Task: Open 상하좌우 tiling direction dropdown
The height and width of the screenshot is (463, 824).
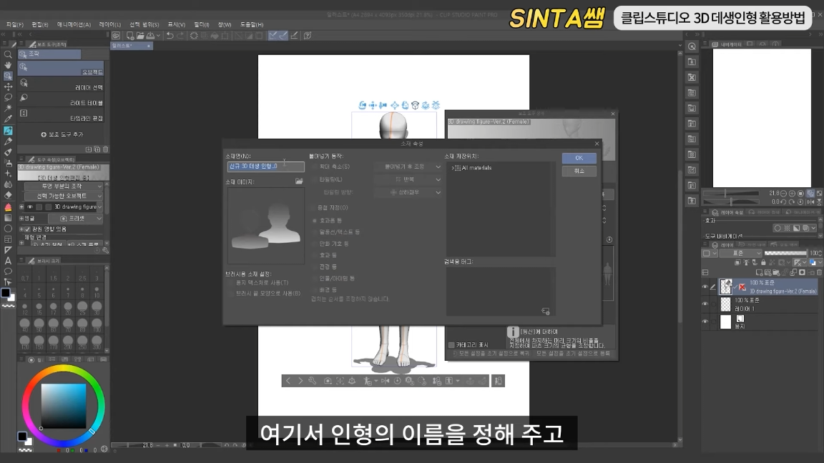Action: (x=408, y=193)
